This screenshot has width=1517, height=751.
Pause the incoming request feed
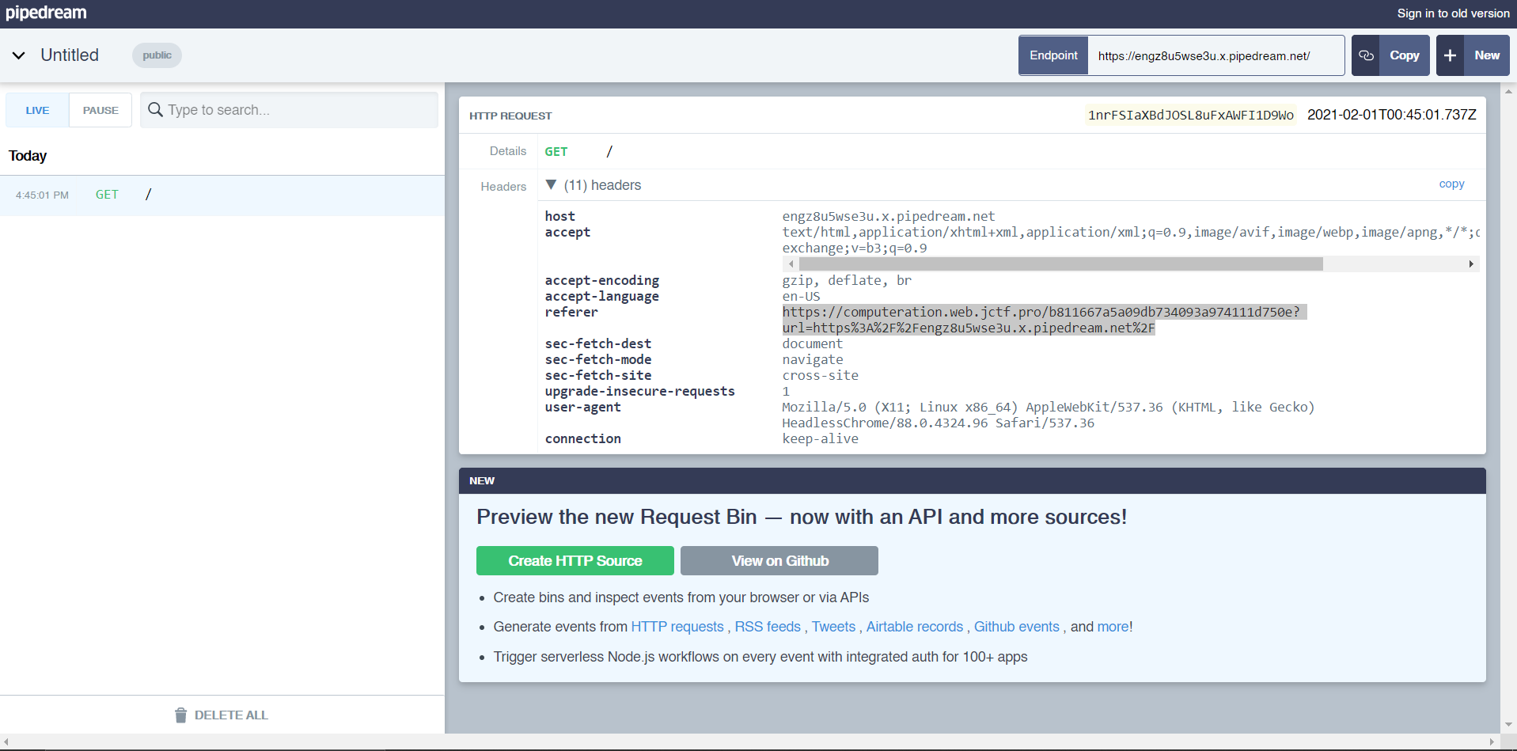(101, 110)
